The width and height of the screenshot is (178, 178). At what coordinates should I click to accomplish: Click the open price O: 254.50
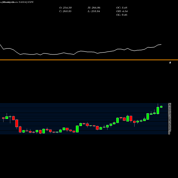point(66,8)
